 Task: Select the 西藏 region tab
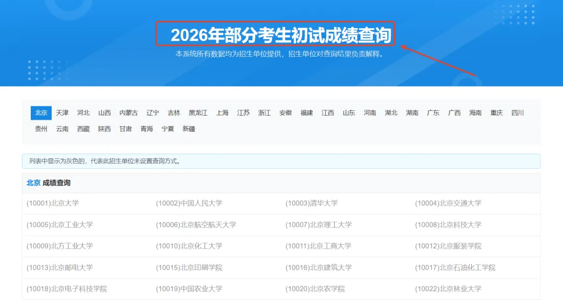click(x=83, y=129)
